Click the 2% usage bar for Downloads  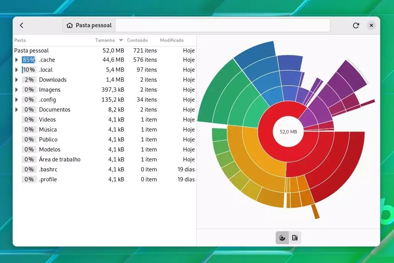(29, 80)
